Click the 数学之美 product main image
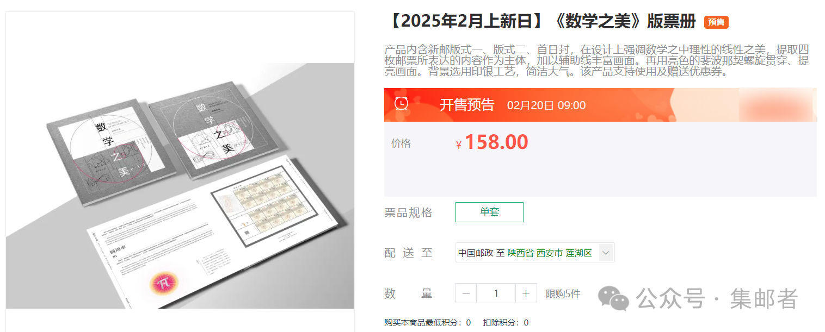The image size is (825, 332). tap(180, 186)
